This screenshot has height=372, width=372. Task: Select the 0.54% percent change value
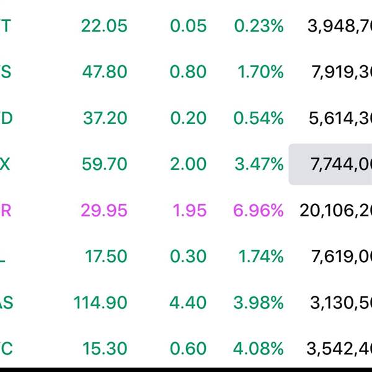(x=259, y=118)
